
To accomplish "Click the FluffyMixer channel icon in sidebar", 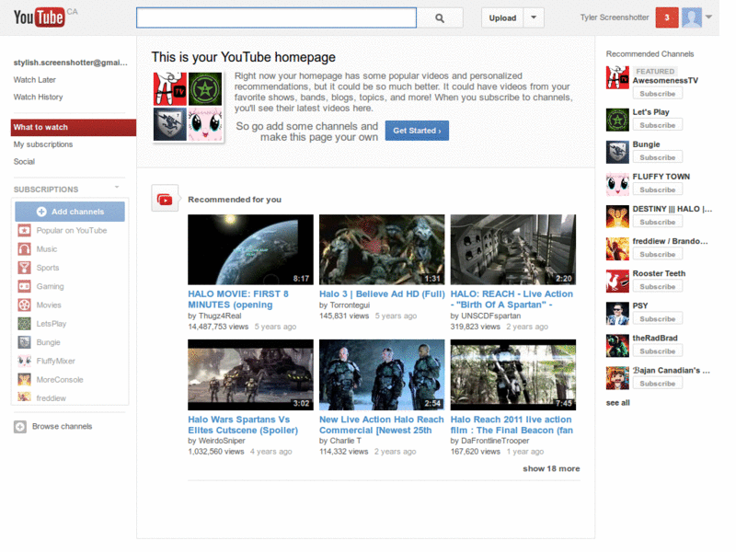I will (25, 361).
